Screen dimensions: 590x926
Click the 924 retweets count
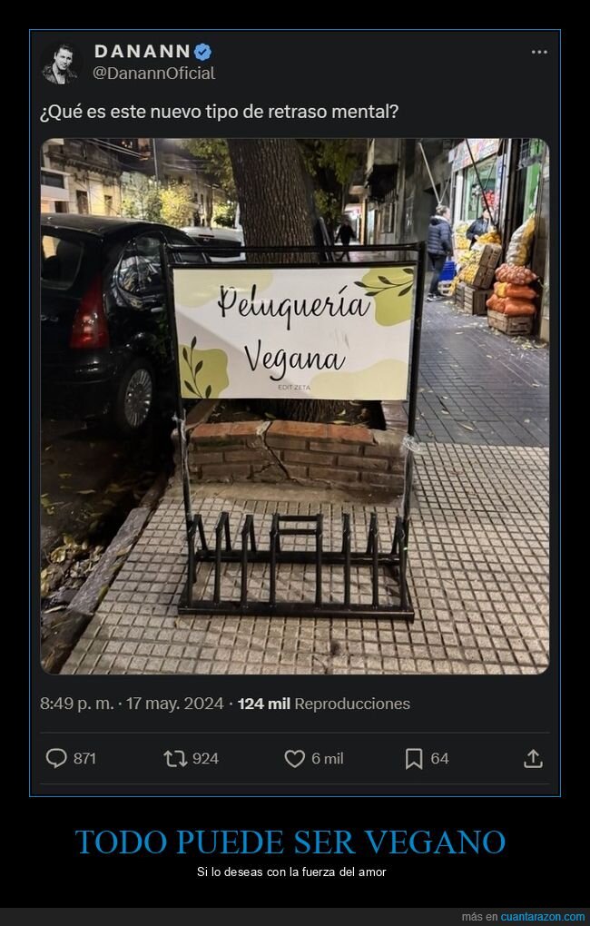tap(205, 759)
